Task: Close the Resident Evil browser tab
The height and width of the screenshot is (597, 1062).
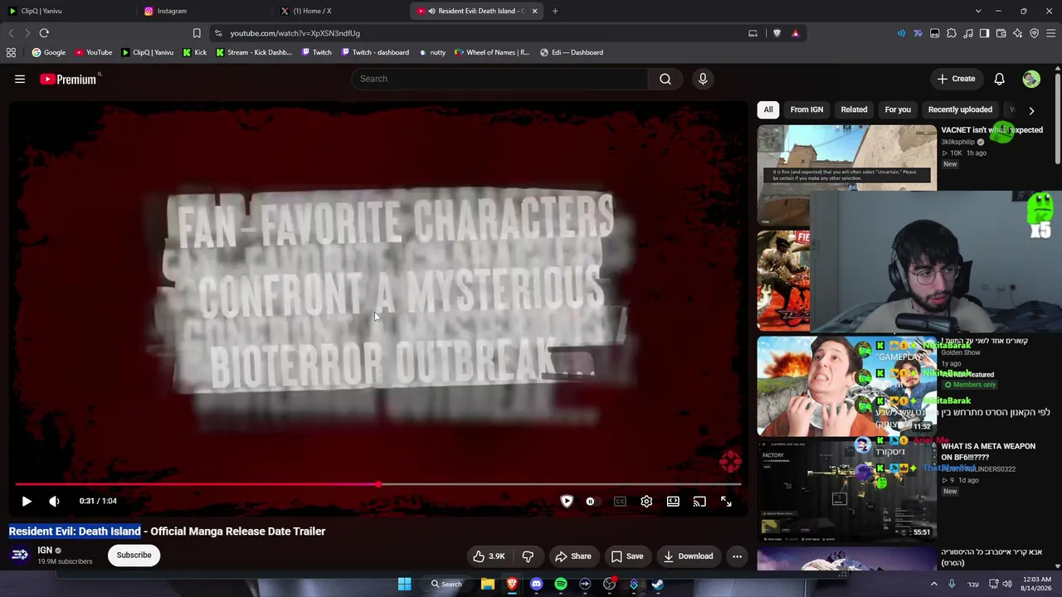Action: point(534,11)
